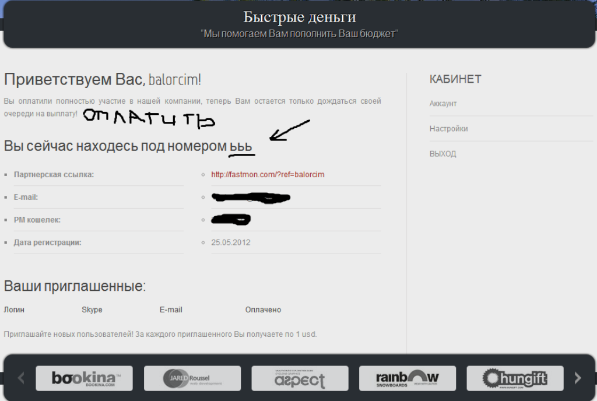Click the queue number heading text
This screenshot has height=401, width=597.
click(128, 146)
